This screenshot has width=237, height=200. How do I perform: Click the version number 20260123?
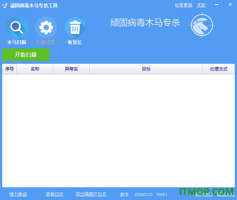pyautogui.click(x=143, y=195)
